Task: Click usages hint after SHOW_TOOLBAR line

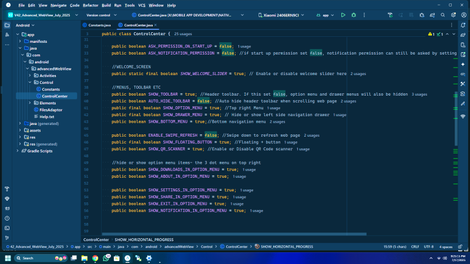Action: coord(419,94)
